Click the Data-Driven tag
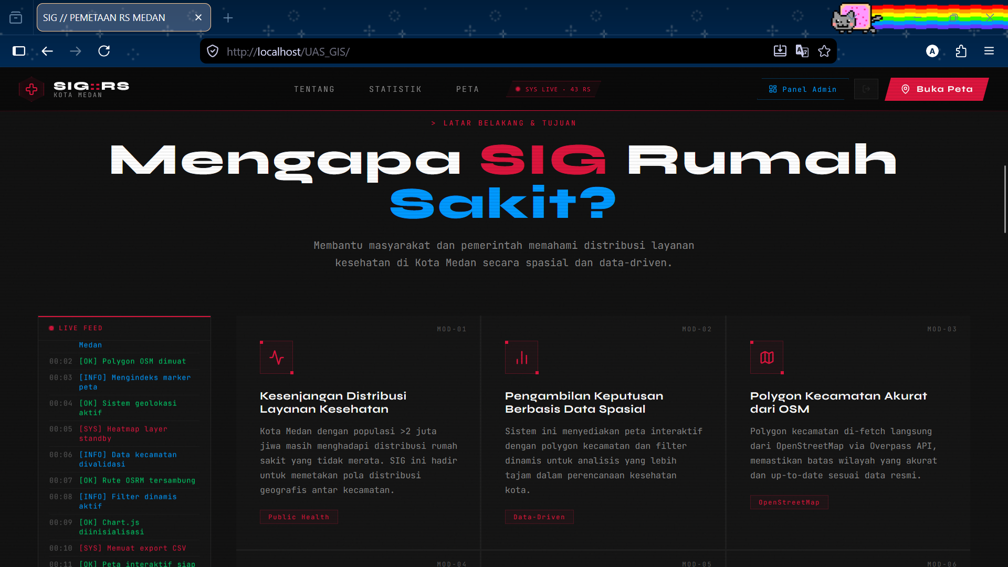The width and height of the screenshot is (1008, 567). click(x=539, y=517)
